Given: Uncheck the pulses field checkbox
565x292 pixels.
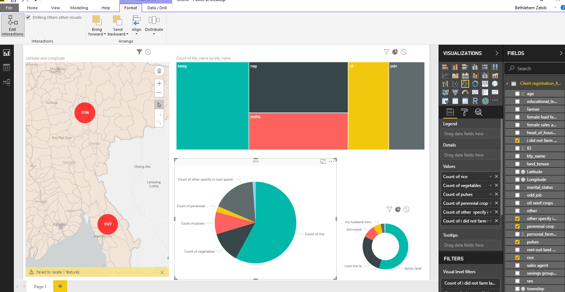Looking at the screenshot, I should 517,242.
